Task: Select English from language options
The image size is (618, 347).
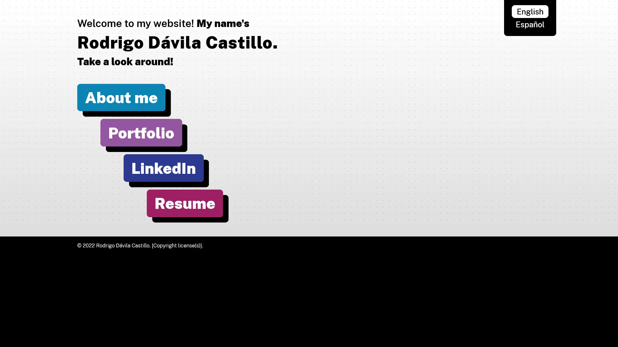Action: (530, 12)
